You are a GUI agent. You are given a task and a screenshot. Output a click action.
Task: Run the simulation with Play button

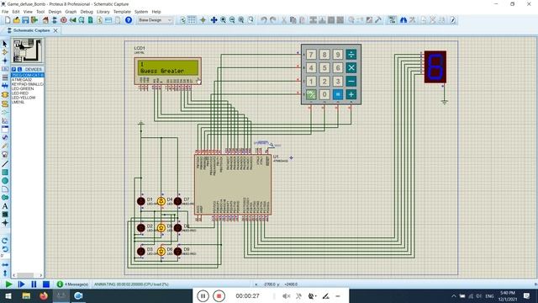tap(8, 284)
